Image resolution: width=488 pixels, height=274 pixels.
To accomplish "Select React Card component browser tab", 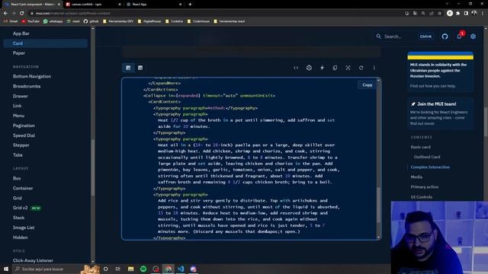I will [x=32, y=5].
